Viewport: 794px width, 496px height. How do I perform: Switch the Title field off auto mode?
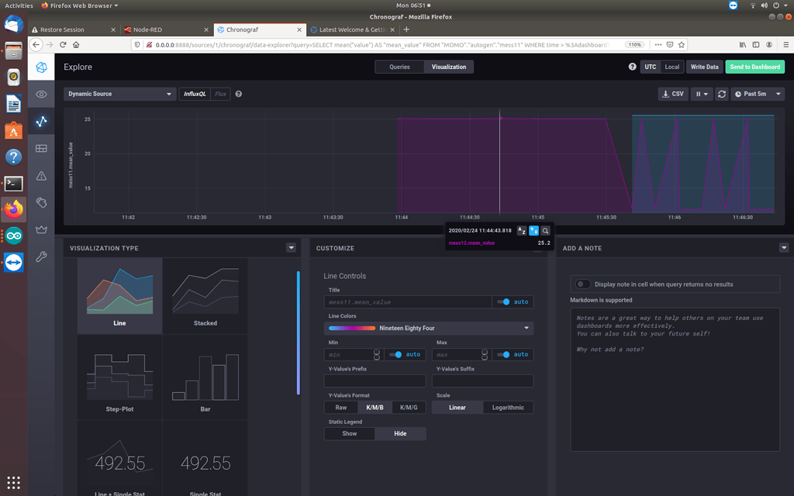pyautogui.click(x=511, y=303)
